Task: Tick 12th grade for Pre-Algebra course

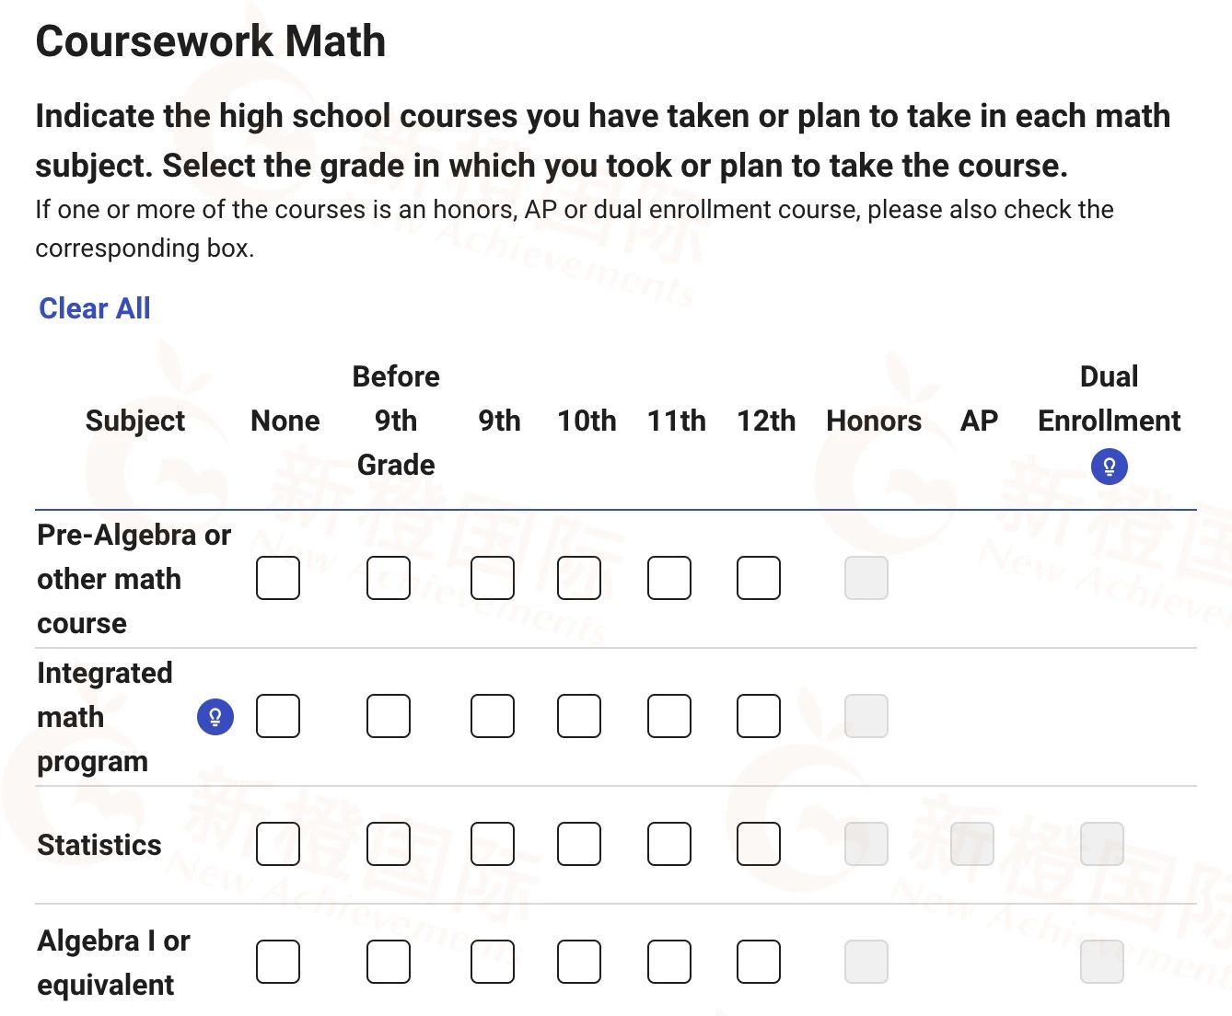Action: pyautogui.click(x=759, y=578)
